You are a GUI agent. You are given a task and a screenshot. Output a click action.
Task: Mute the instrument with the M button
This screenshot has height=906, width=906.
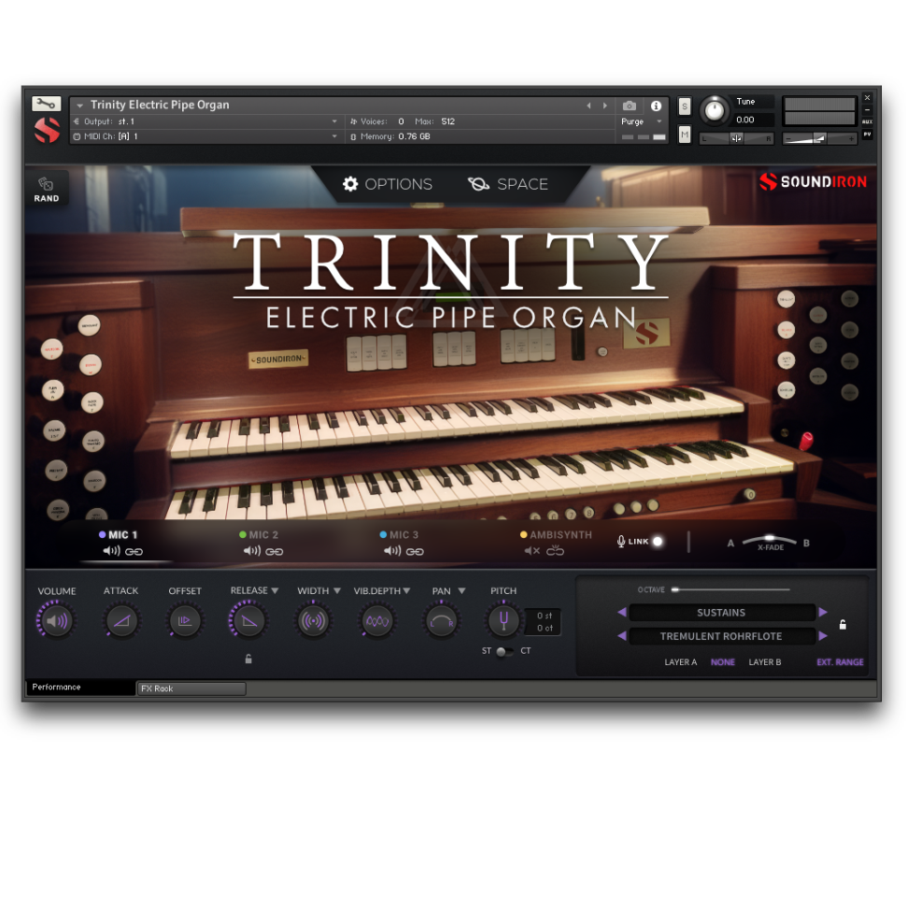tap(684, 134)
